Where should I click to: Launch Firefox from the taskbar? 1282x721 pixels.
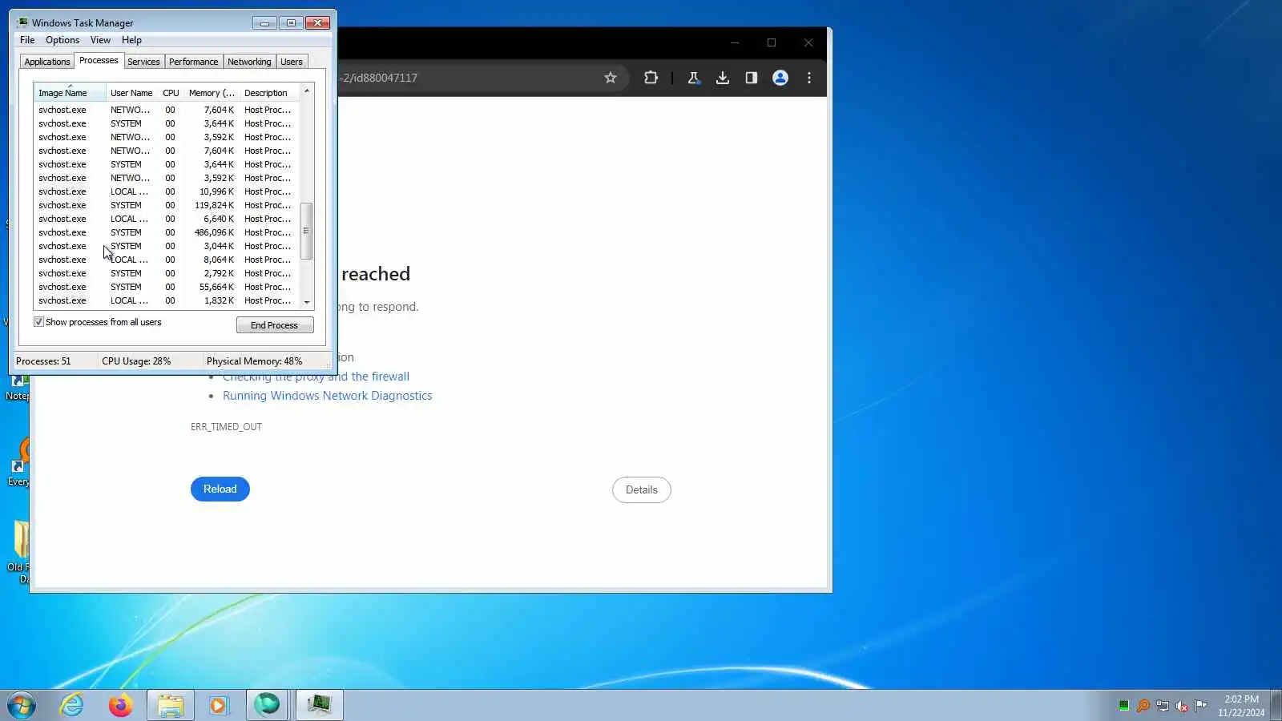coord(120,705)
